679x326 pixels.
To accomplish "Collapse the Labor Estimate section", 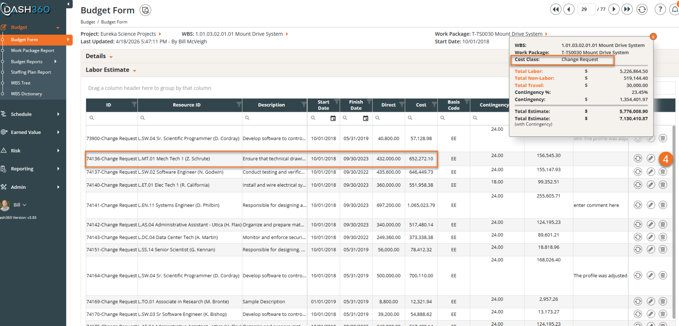I will click(x=135, y=71).
